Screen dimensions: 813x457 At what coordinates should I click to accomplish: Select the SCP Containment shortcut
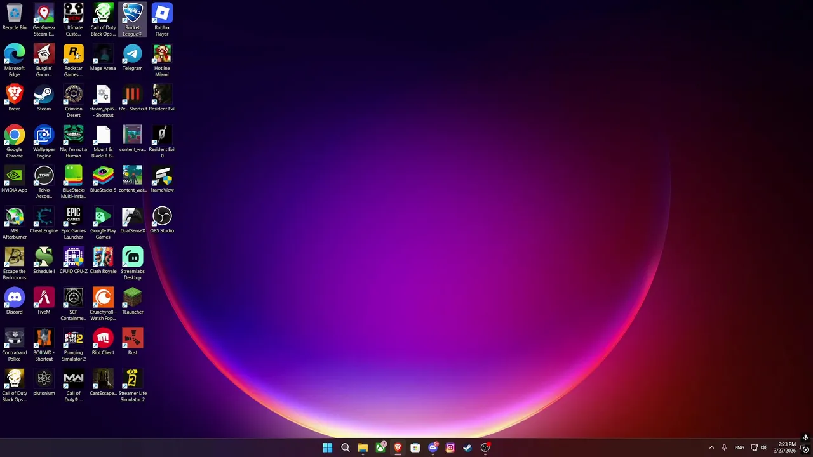click(73, 304)
